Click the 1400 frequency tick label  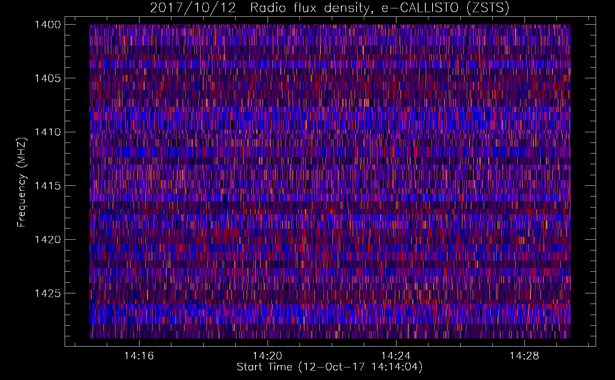click(48, 25)
